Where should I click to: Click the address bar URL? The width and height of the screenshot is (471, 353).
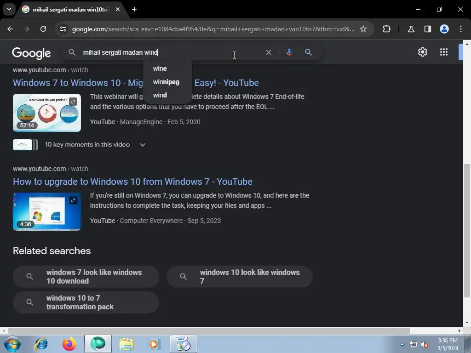tap(213, 29)
